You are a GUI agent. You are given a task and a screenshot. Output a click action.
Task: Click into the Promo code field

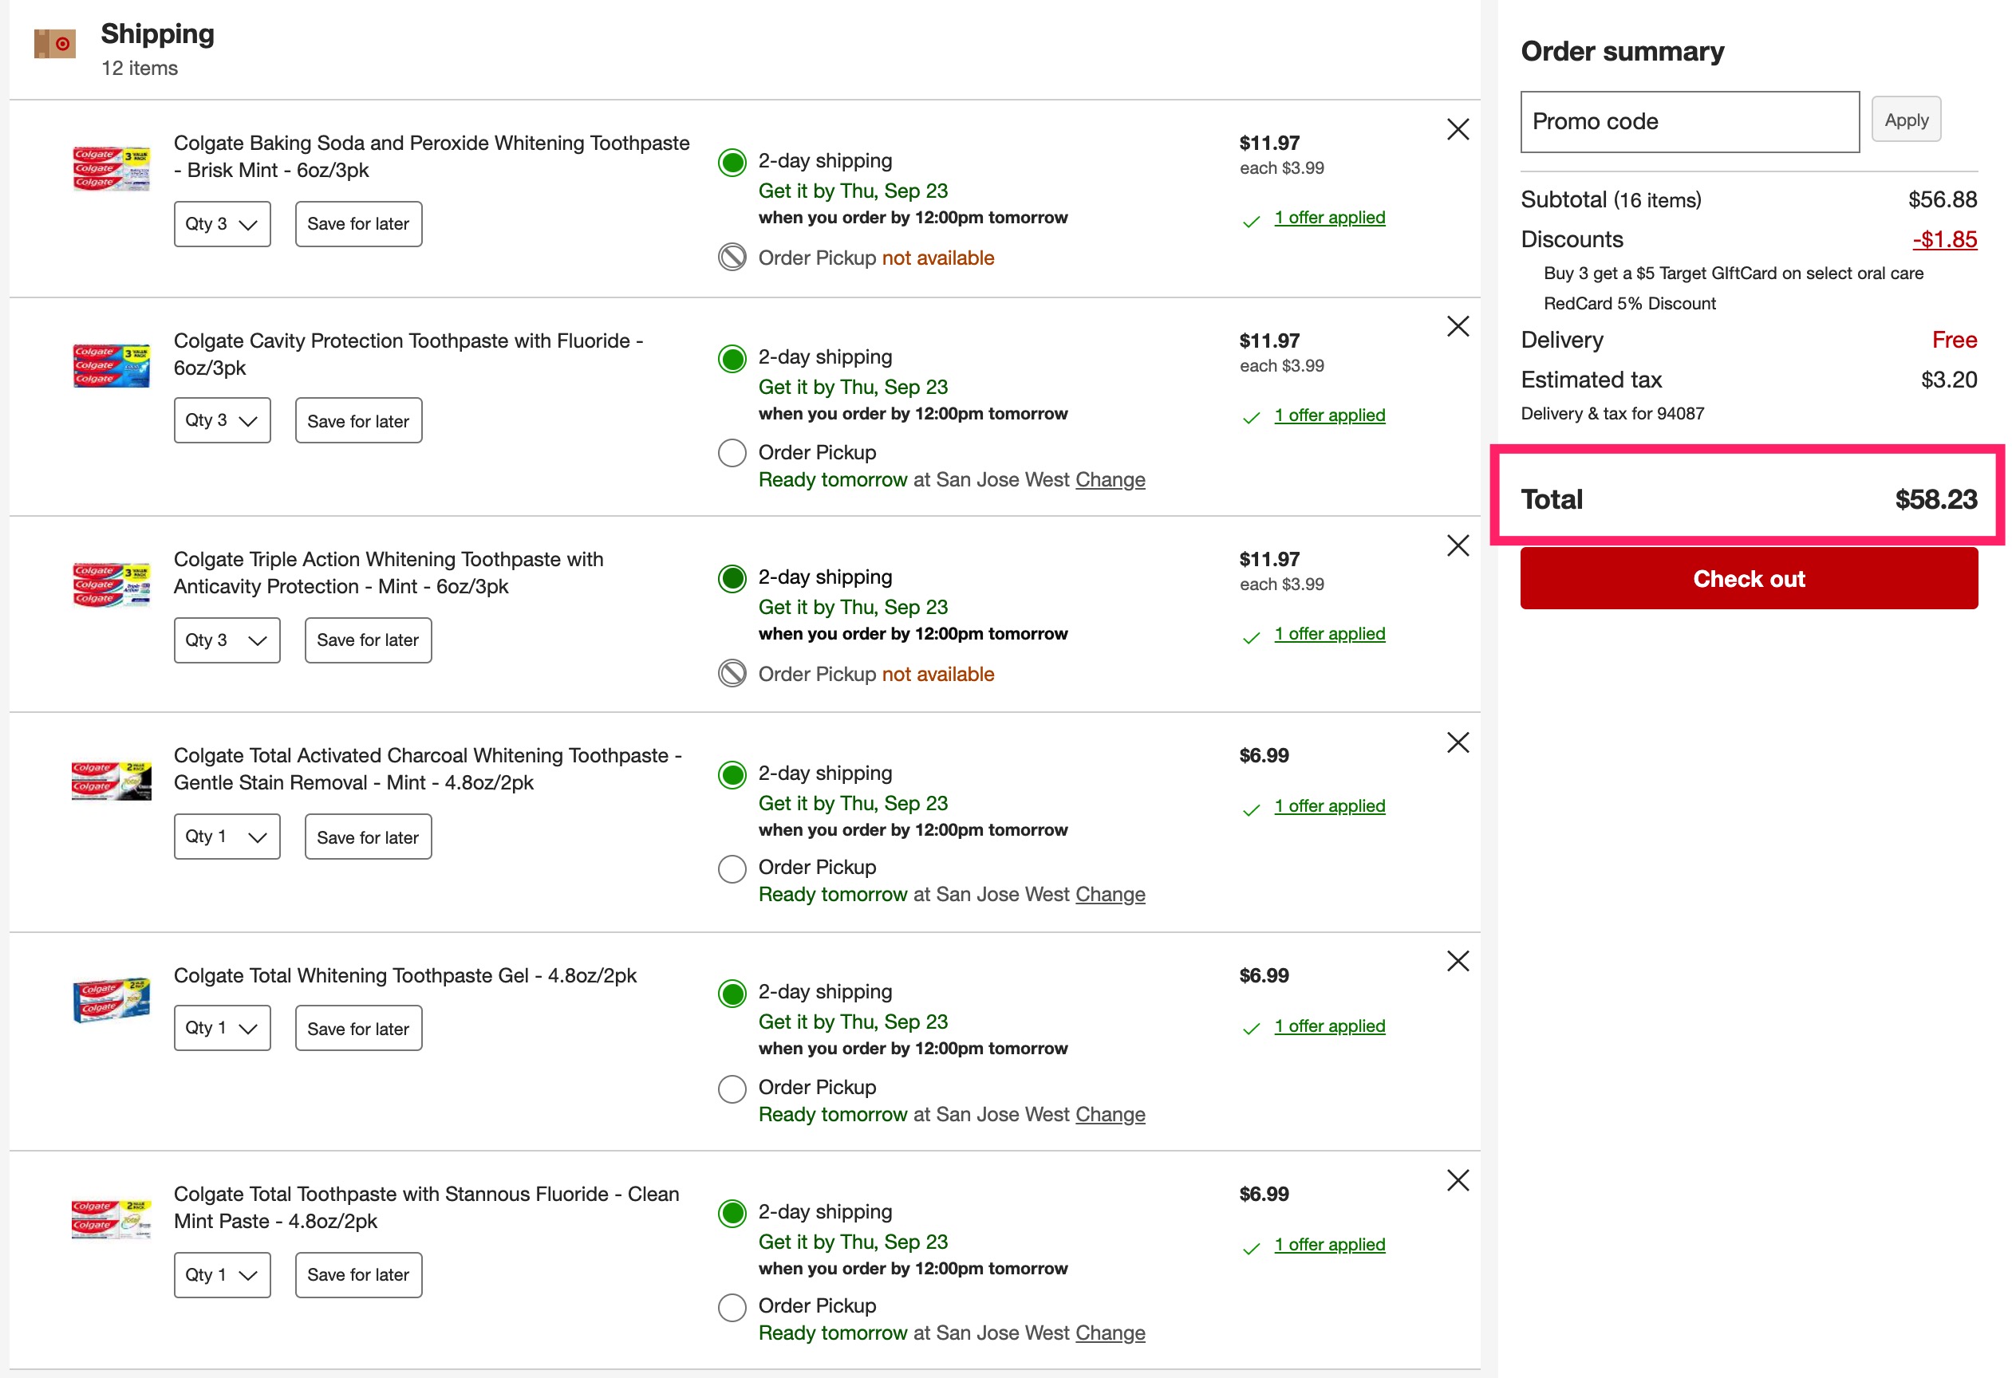click(1689, 122)
